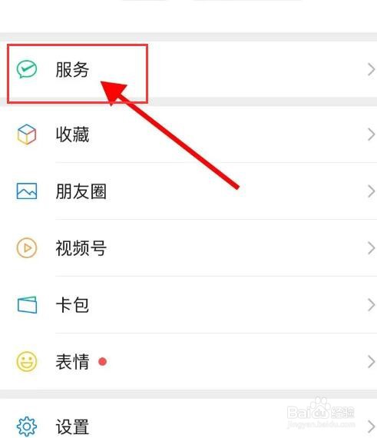Tap the red notification dot beside 表情
Viewport: 377px width, 438px height.
(x=102, y=361)
